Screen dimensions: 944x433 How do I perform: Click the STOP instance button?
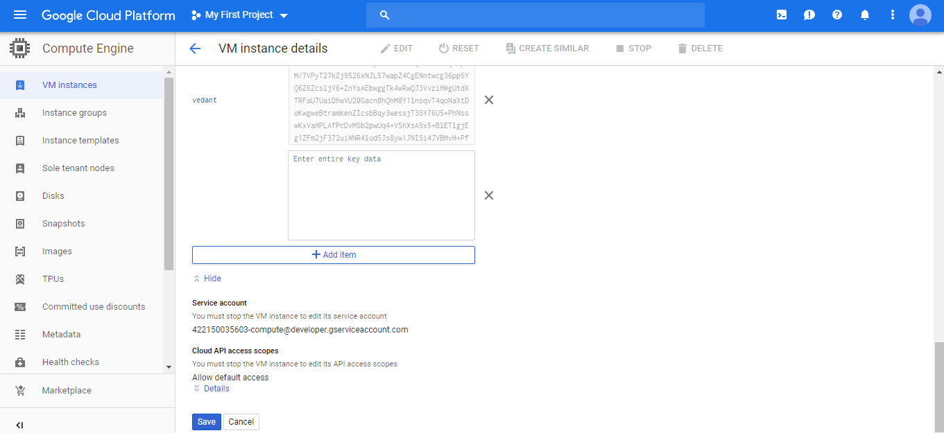point(633,48)
